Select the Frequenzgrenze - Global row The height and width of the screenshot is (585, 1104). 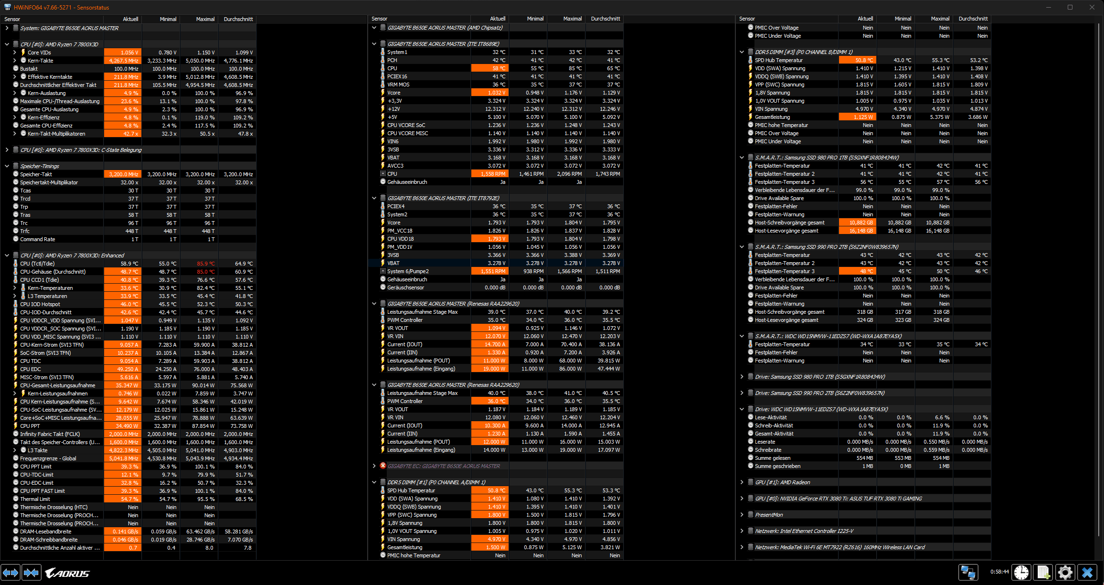click(129, 458)
